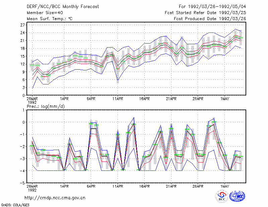Click the Member Size=40 text
Screen dimensions: 268x207
point(45,13)
